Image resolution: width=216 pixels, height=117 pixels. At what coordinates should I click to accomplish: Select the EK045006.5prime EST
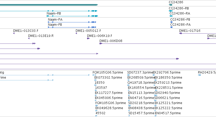tap(109, 98)
